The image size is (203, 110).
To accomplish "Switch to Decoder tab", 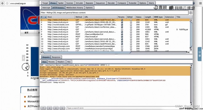I will pyautogui.click(x=111, y=3).
